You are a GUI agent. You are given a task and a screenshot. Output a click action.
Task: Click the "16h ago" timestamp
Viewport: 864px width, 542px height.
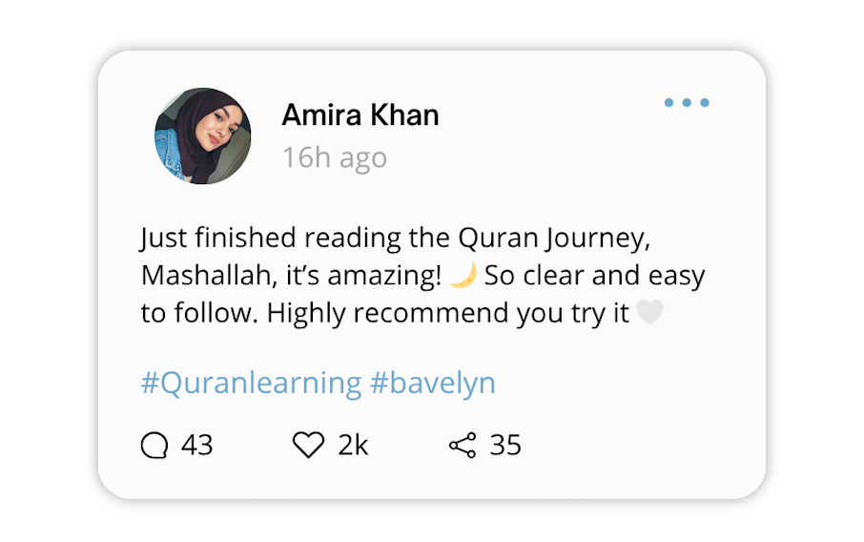point(334,157)
